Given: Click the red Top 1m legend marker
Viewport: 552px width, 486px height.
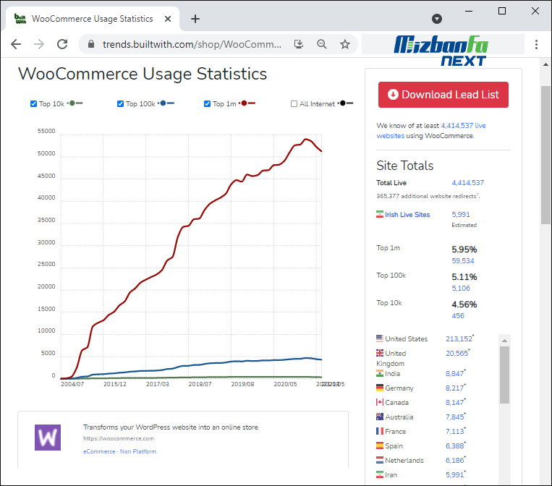Looking at the screenshot, I should (x=247, y=103).
